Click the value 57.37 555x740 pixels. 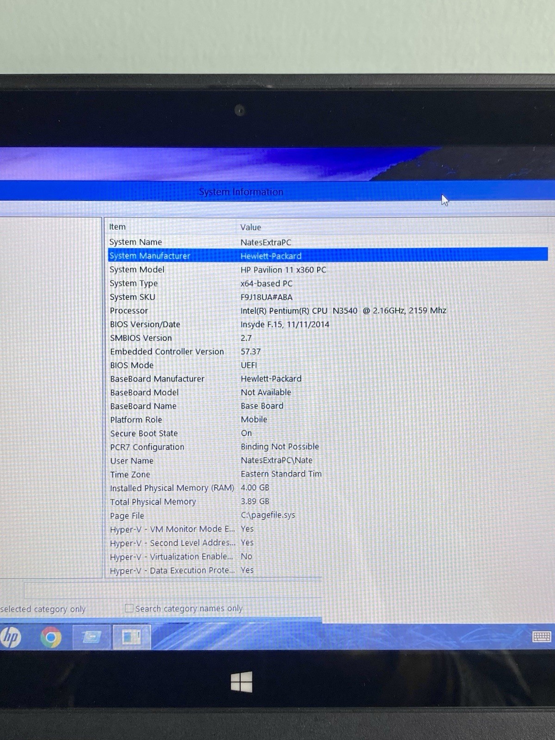(251, 351)
